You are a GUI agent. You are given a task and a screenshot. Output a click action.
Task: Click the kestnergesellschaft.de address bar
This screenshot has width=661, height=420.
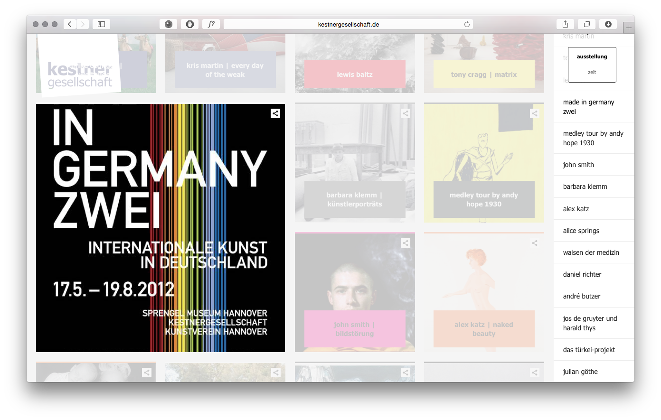pyautogui.click(x=349, y=24)
